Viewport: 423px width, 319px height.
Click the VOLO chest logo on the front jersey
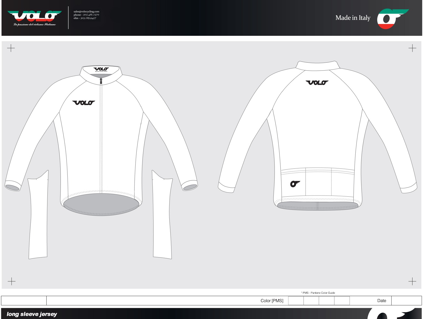pos(84,103)
